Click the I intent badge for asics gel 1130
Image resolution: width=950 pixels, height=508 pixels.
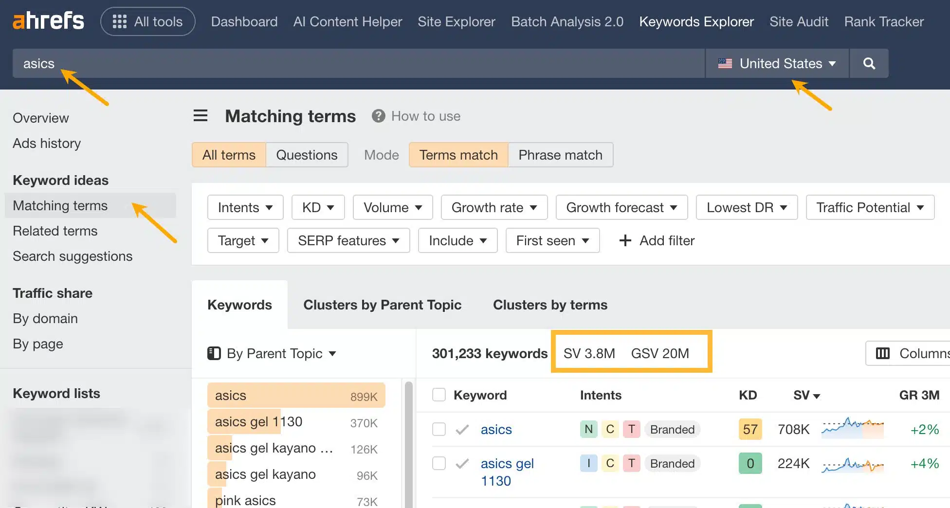tap(588, 463)
